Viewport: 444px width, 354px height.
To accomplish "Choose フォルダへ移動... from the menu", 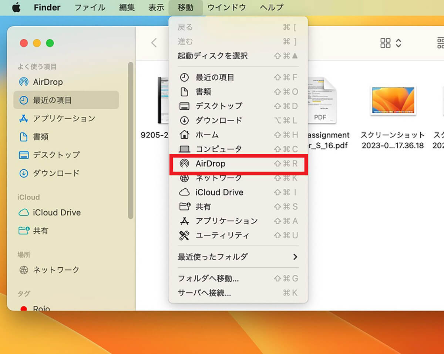I will (x=238, y=278).
